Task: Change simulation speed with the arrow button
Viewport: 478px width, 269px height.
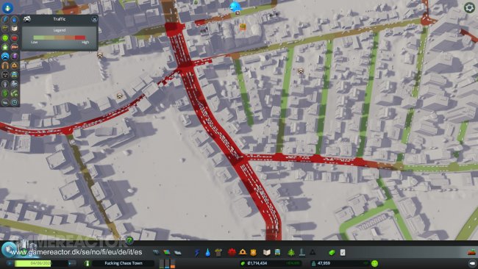Action: tap(72, 263)
